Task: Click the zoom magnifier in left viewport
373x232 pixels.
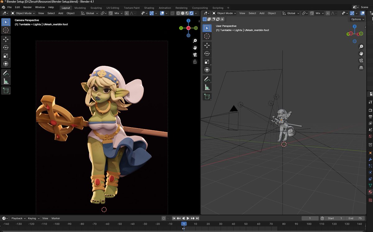Action: pos(195,41)
